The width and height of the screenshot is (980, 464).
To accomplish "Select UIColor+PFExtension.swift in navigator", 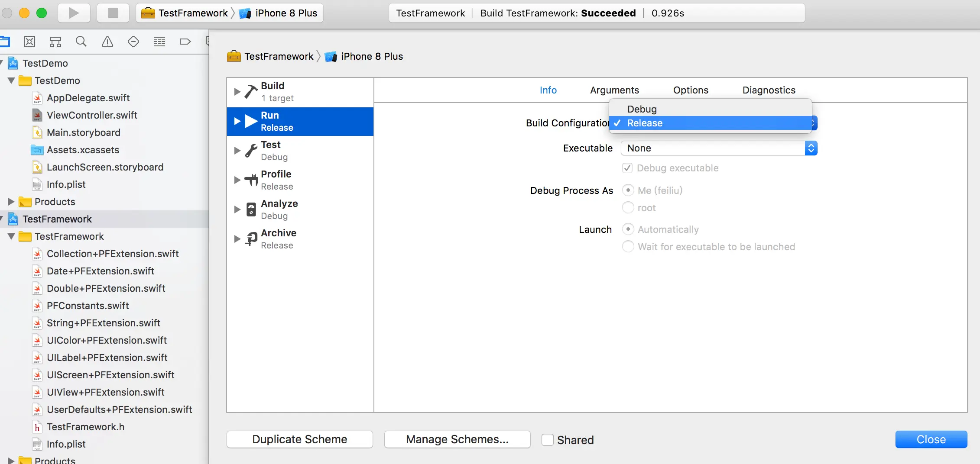I will 107,340.
